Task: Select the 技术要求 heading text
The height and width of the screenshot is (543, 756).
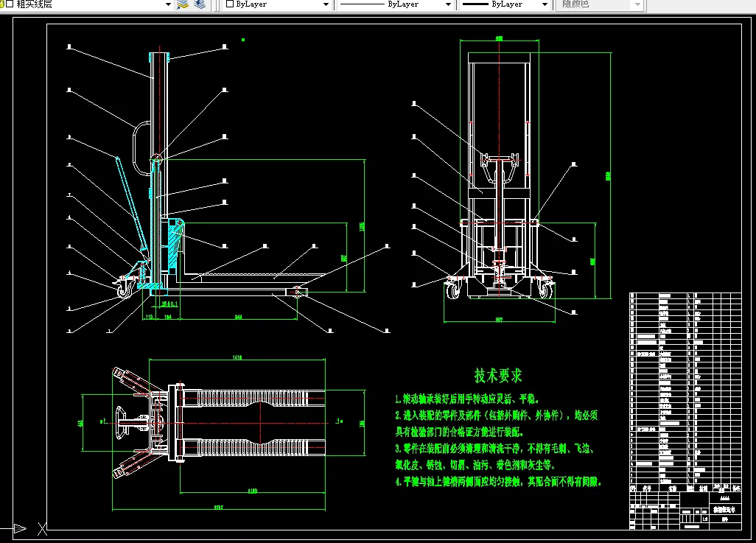Action: pyautogui.click(x=498, y=375)
